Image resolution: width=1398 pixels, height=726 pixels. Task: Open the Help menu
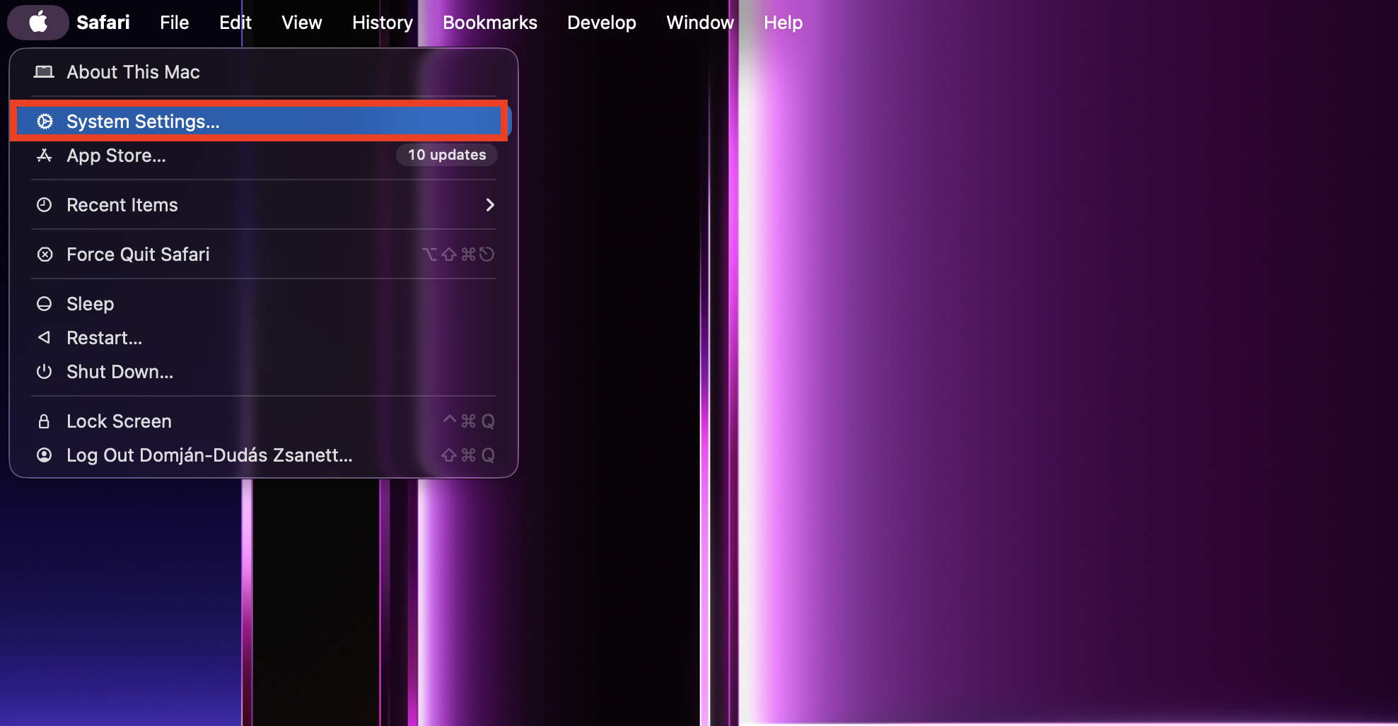coord(783,23)
